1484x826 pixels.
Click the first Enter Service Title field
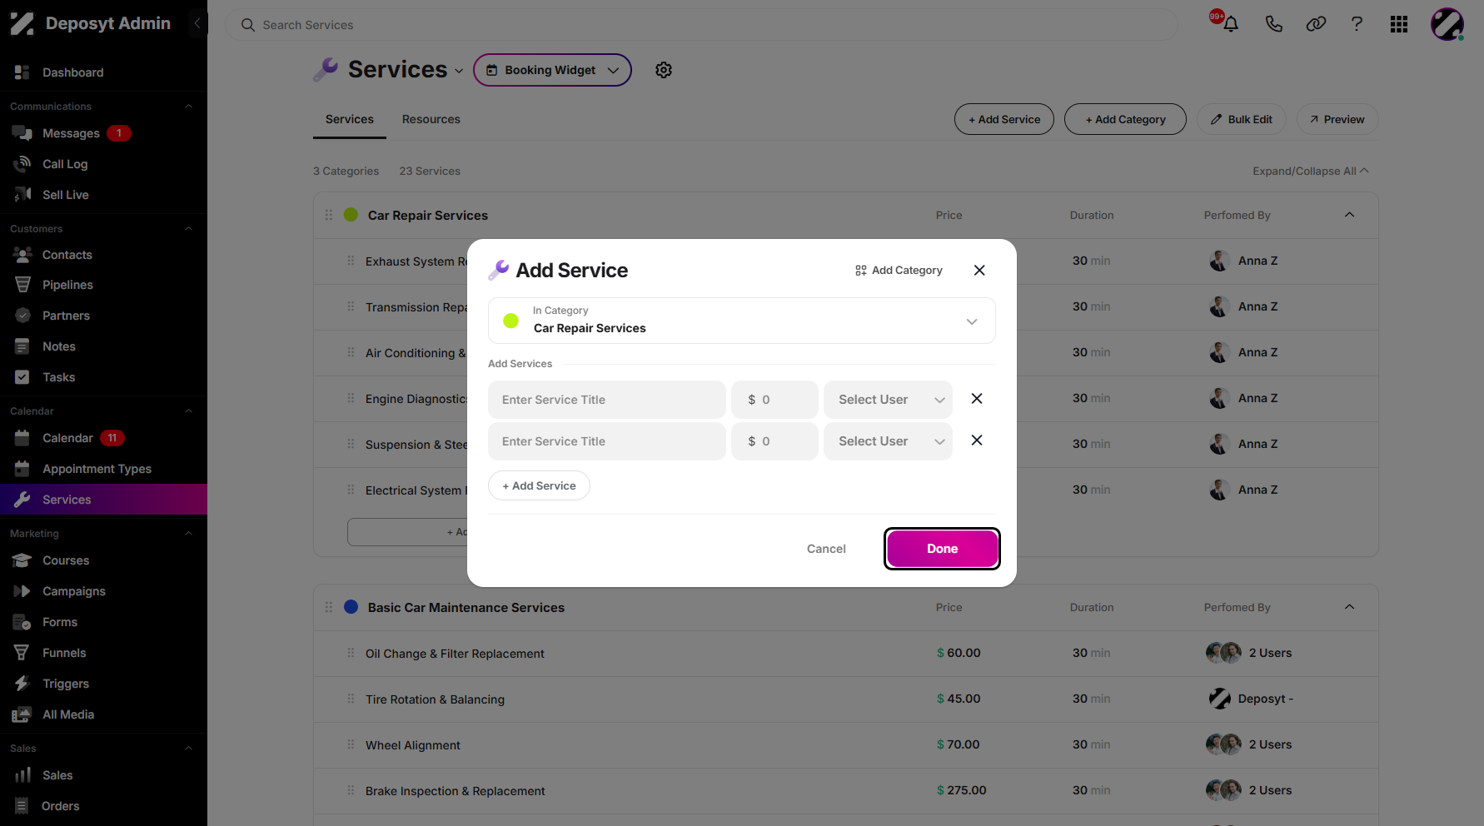[x=607, y=400]
